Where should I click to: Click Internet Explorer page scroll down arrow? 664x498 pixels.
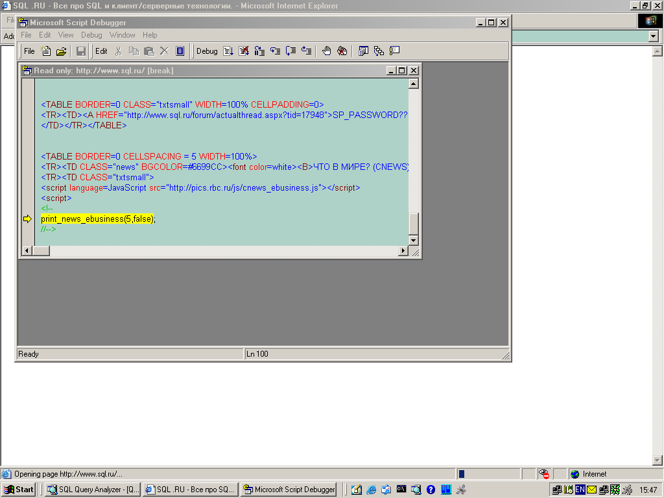click(x=658, y=460)
